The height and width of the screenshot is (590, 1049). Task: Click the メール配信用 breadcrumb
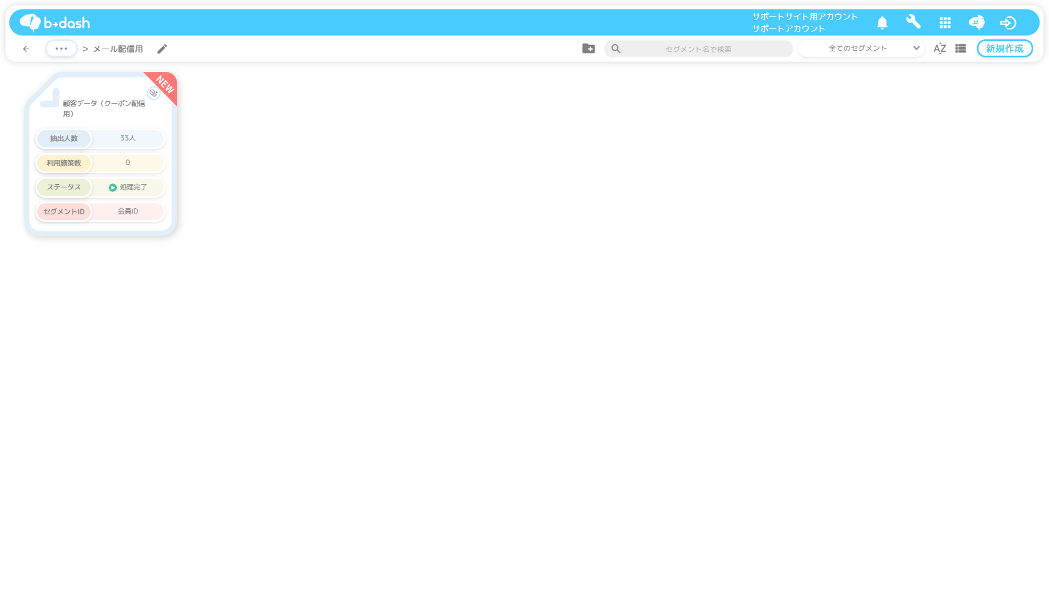pyautogui.click(x=118, y=49)
